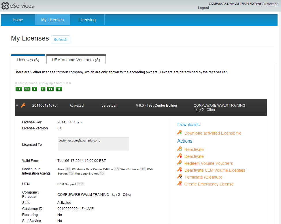Click the Reactivate action link
Image resolution: width=281 pixels, height=224 pixels.
(x=194, y=150)
